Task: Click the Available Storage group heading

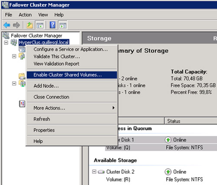Action: [x=115, y=160]
